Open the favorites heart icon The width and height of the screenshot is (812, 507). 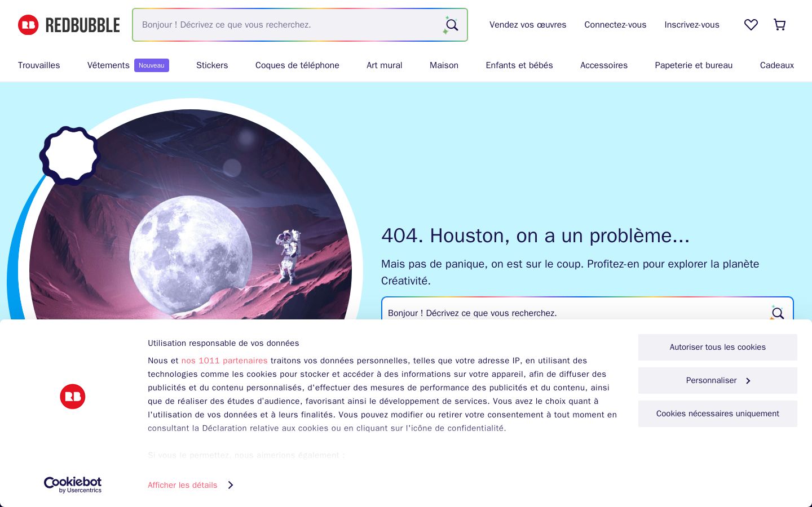click(751, 25)
